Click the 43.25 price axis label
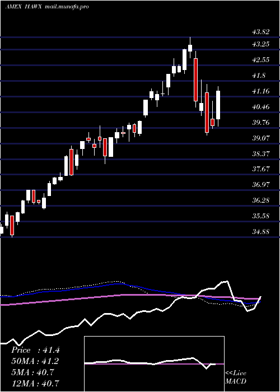The image size is (280, 392). (x=261, y=44)
